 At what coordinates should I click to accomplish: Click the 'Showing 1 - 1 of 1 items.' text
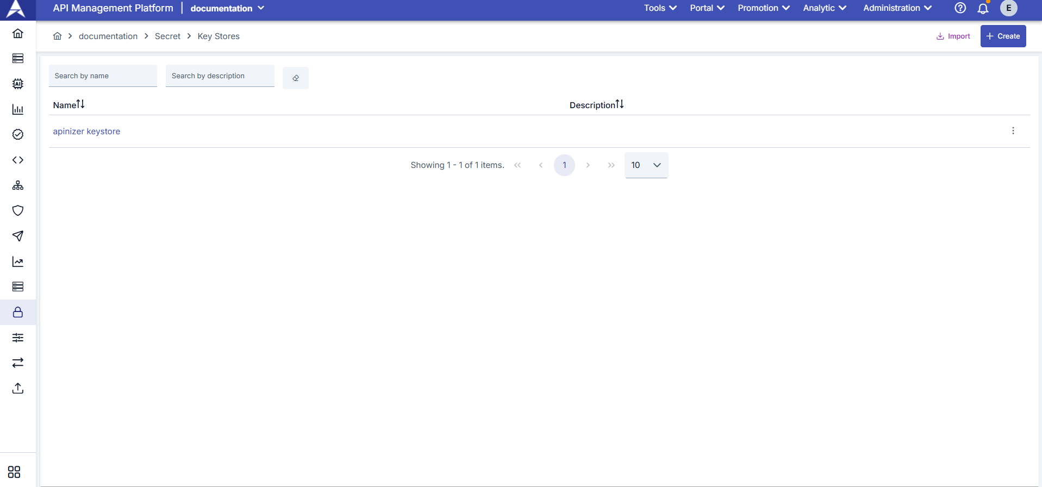point(457,165)
